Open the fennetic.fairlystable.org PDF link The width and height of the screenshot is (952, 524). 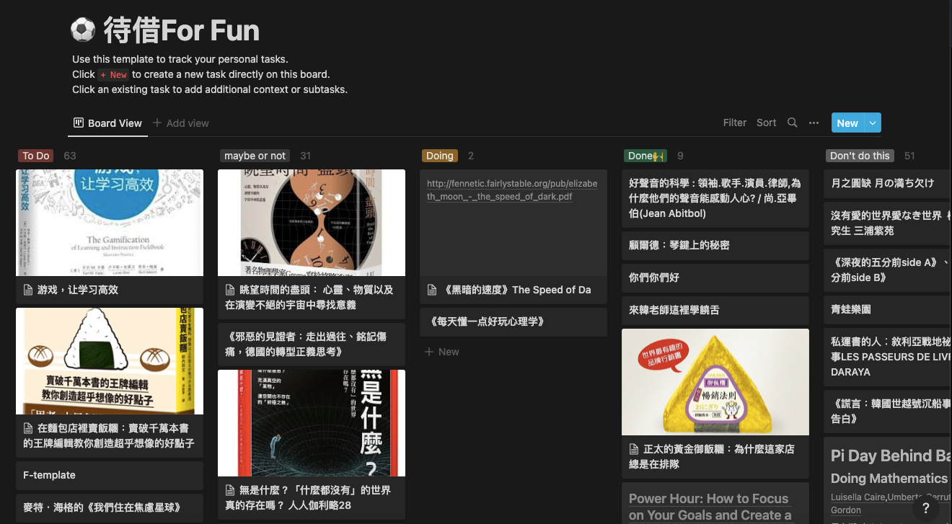(511, 190)
